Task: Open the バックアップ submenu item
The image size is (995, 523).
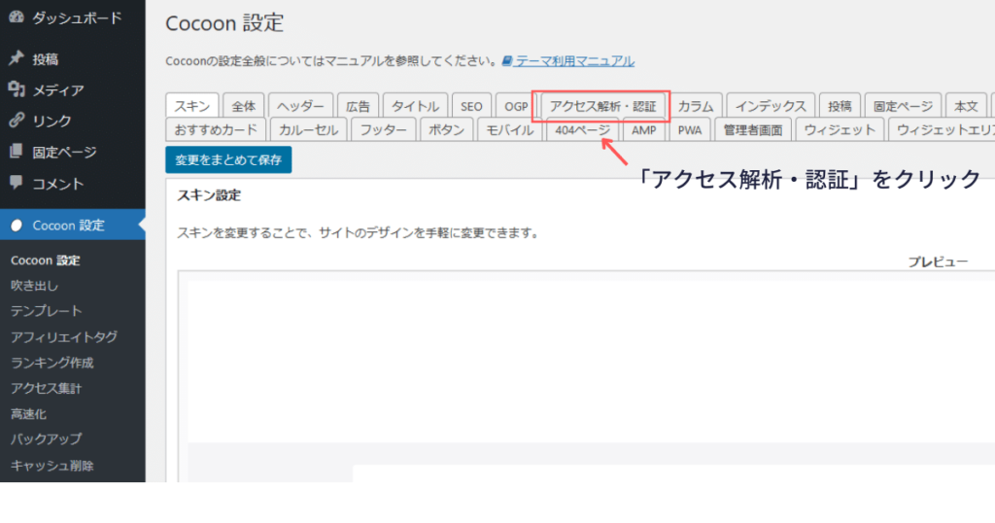Action: point(47,439)
